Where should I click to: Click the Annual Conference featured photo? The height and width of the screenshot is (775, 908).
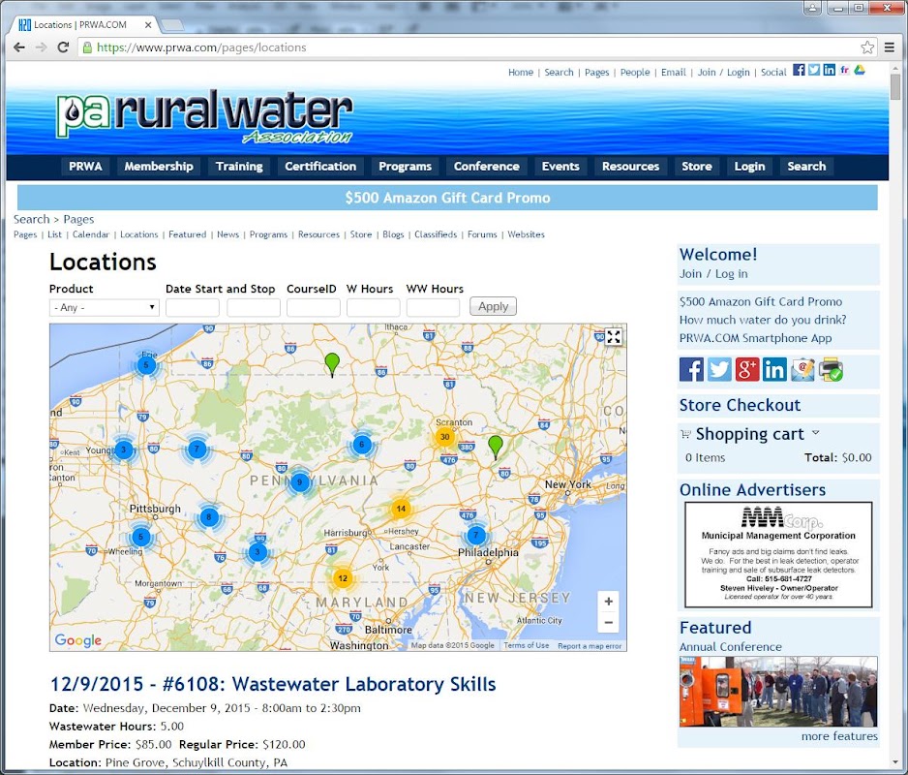click(778, 692)
